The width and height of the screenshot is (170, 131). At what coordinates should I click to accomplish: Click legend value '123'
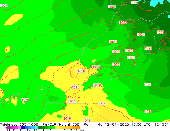(x=14, y=130)
